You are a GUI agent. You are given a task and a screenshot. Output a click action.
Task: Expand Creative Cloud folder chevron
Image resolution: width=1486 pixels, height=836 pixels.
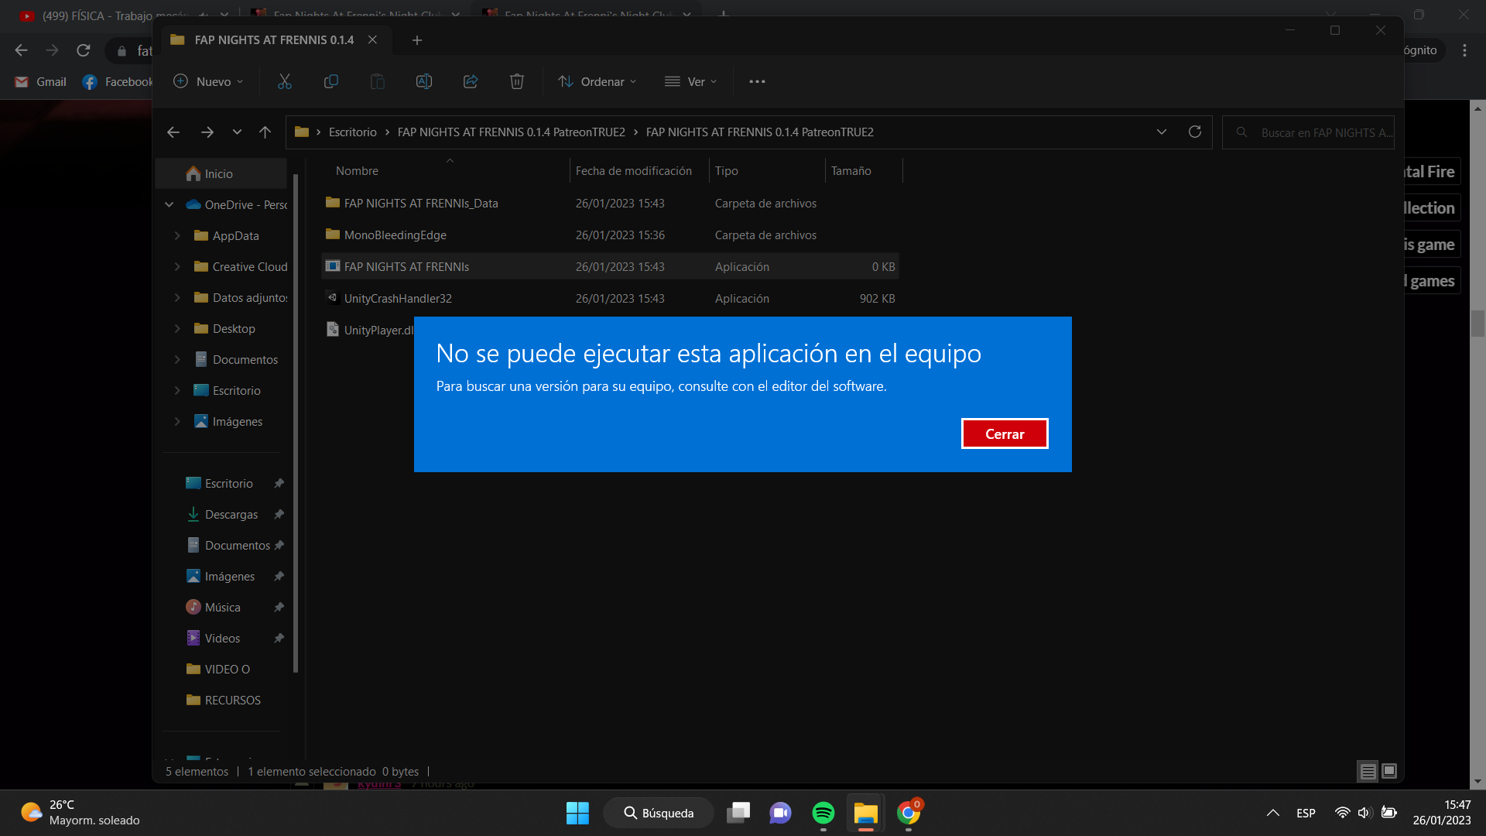coord(177,266)
